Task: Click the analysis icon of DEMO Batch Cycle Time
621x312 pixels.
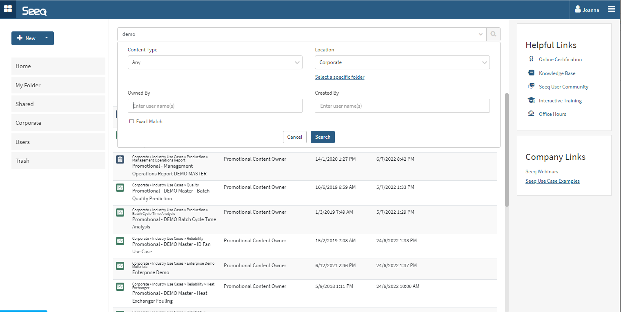Action: coord(120,212)
